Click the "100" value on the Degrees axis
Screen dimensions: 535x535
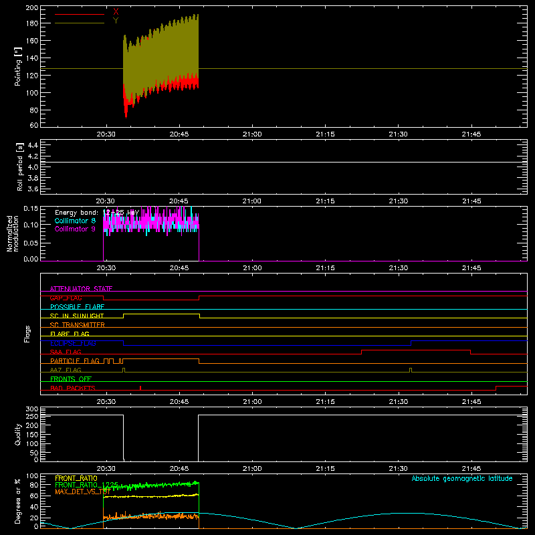pos(32,476)
